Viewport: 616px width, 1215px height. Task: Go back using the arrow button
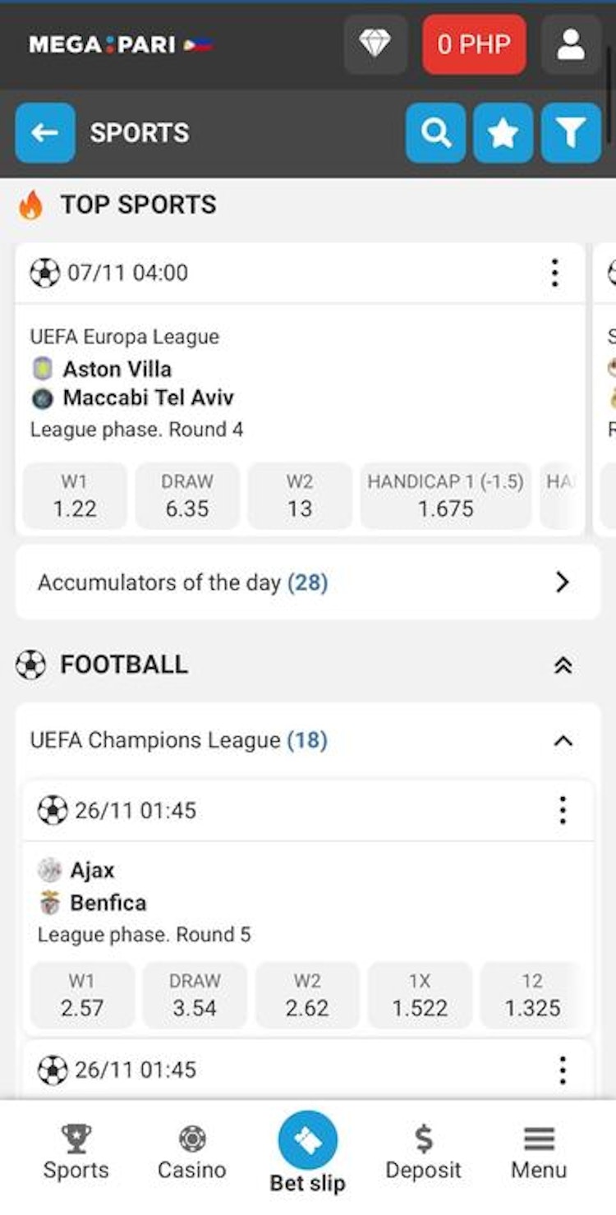pos(45,133)
